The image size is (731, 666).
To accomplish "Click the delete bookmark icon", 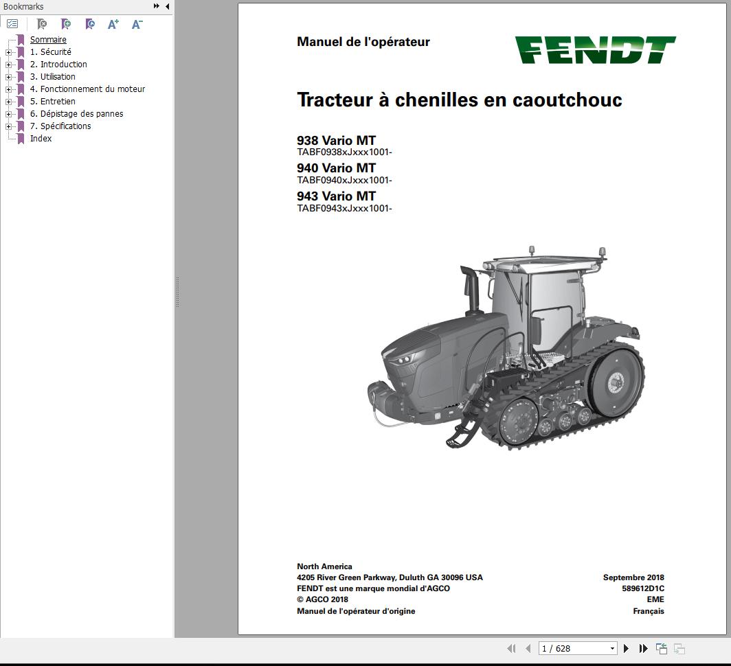I will (x=42, y=24).
